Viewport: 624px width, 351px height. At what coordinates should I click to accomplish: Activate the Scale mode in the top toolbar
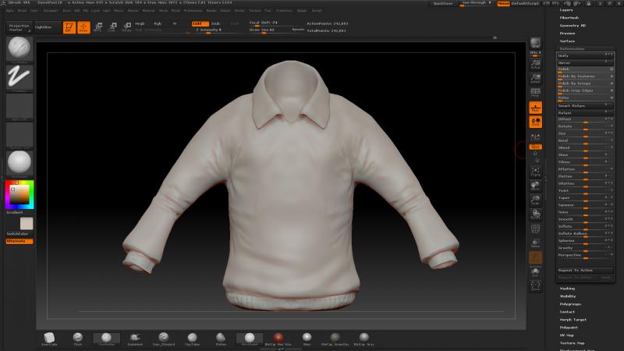[112, 27]
